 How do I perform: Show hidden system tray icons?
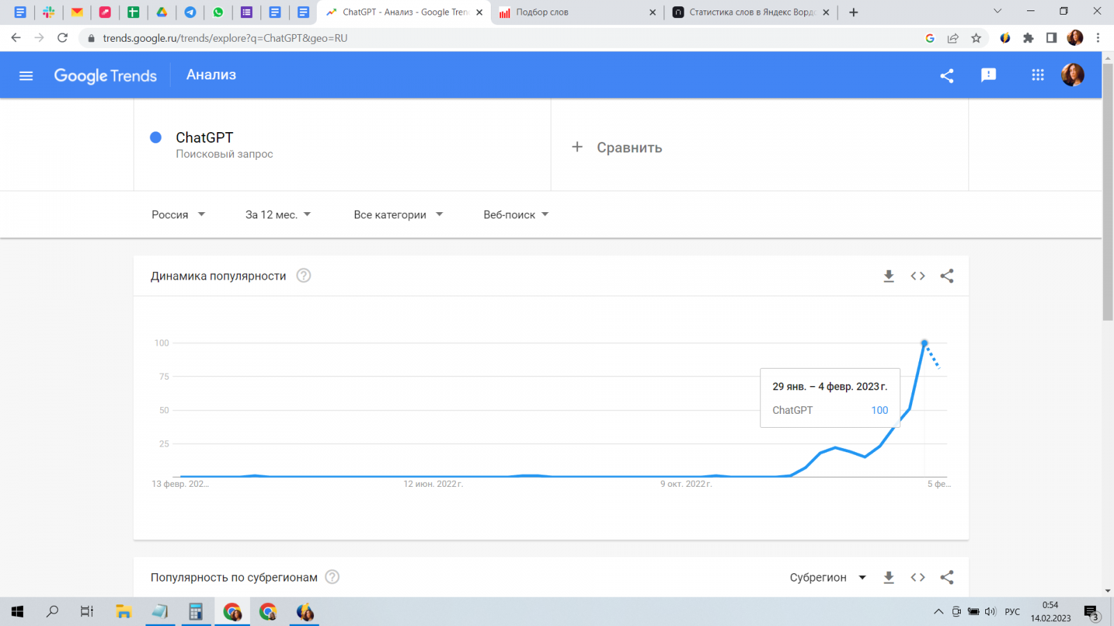[x=939, y=612]
